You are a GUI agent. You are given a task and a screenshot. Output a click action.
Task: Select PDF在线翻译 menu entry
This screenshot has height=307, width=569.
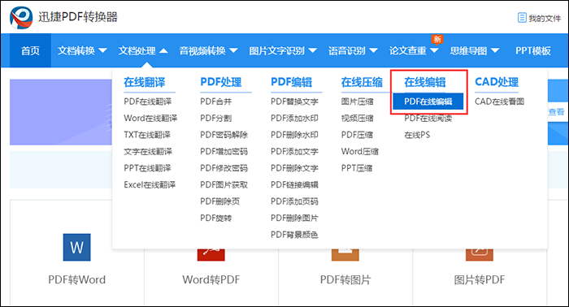coord(147,102)
